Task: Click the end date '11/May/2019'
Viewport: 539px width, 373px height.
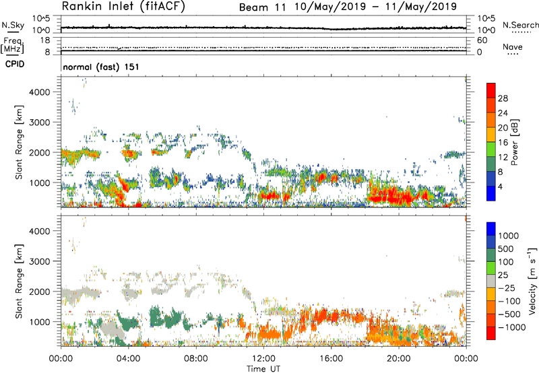Action: [x=420, y=7]
